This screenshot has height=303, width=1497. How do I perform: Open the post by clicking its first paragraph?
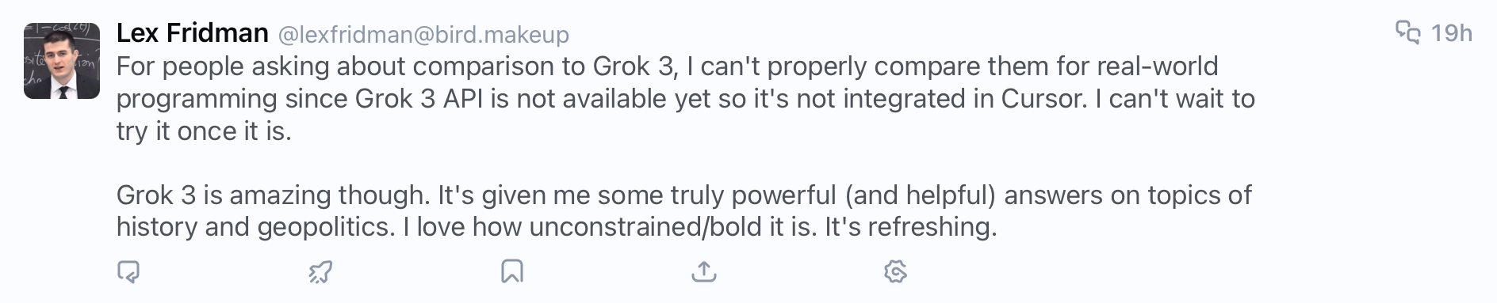pos(686,98)
